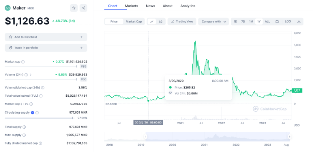This screenshot has width=313, height=152.
Task: Set chart range to 1Y
Action: [259, 21]
